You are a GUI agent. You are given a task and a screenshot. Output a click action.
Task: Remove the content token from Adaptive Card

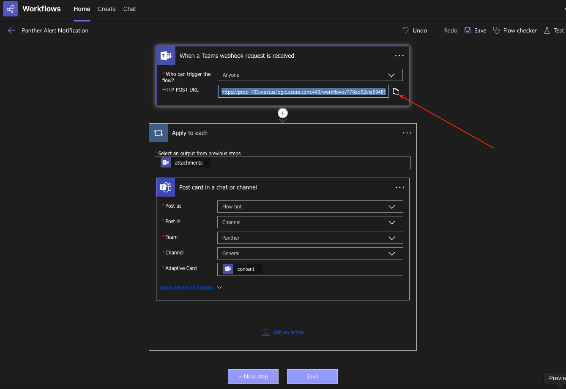point(259,269)
